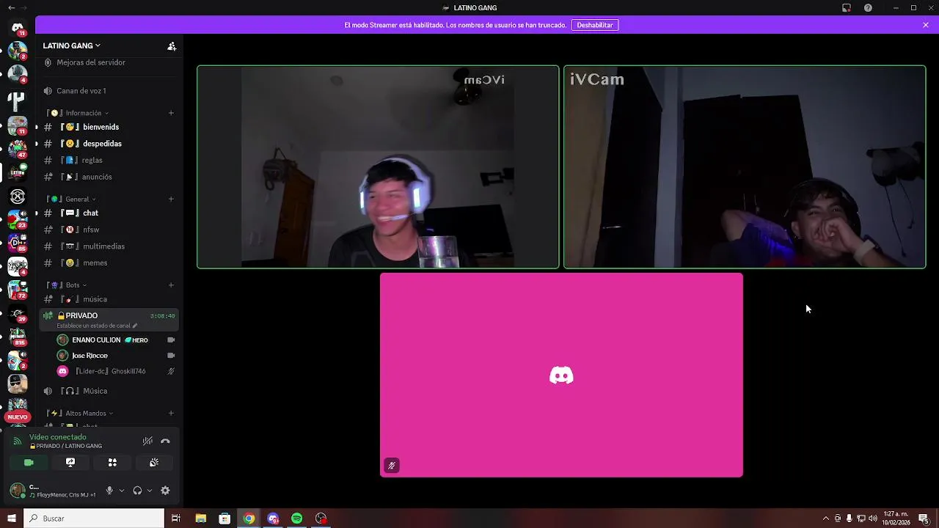This screenshot has width=939, height=528.
Task: Mute the microphone
Action: 109,491
